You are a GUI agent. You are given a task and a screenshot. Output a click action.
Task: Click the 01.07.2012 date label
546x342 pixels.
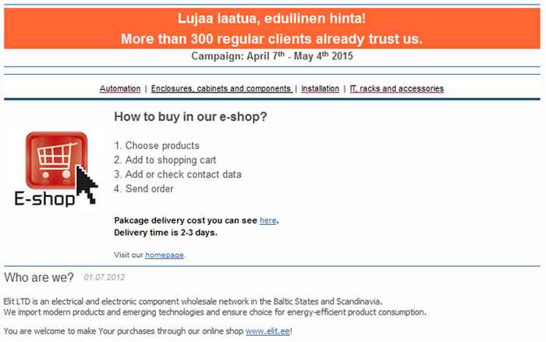pos(104,277)
